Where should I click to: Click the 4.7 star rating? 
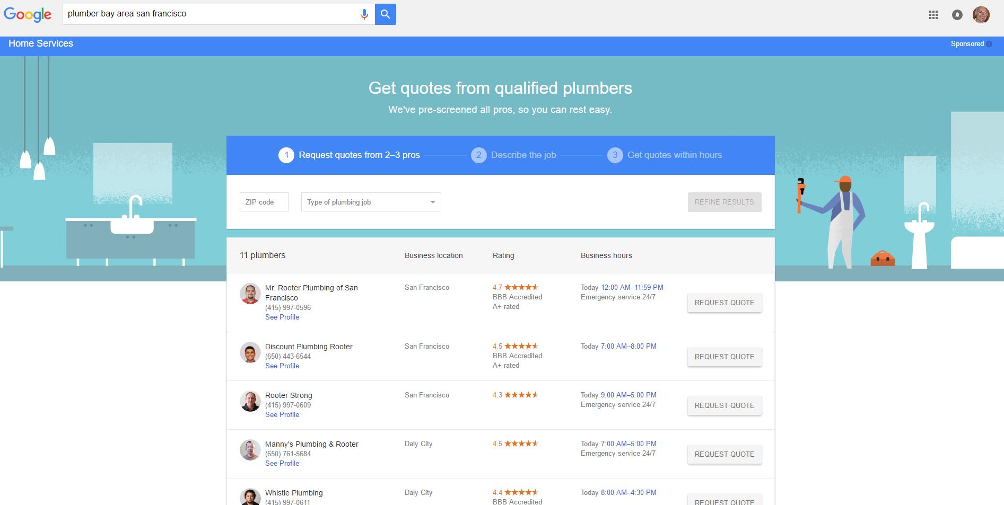pyautogui.click(x=516, y=287)
